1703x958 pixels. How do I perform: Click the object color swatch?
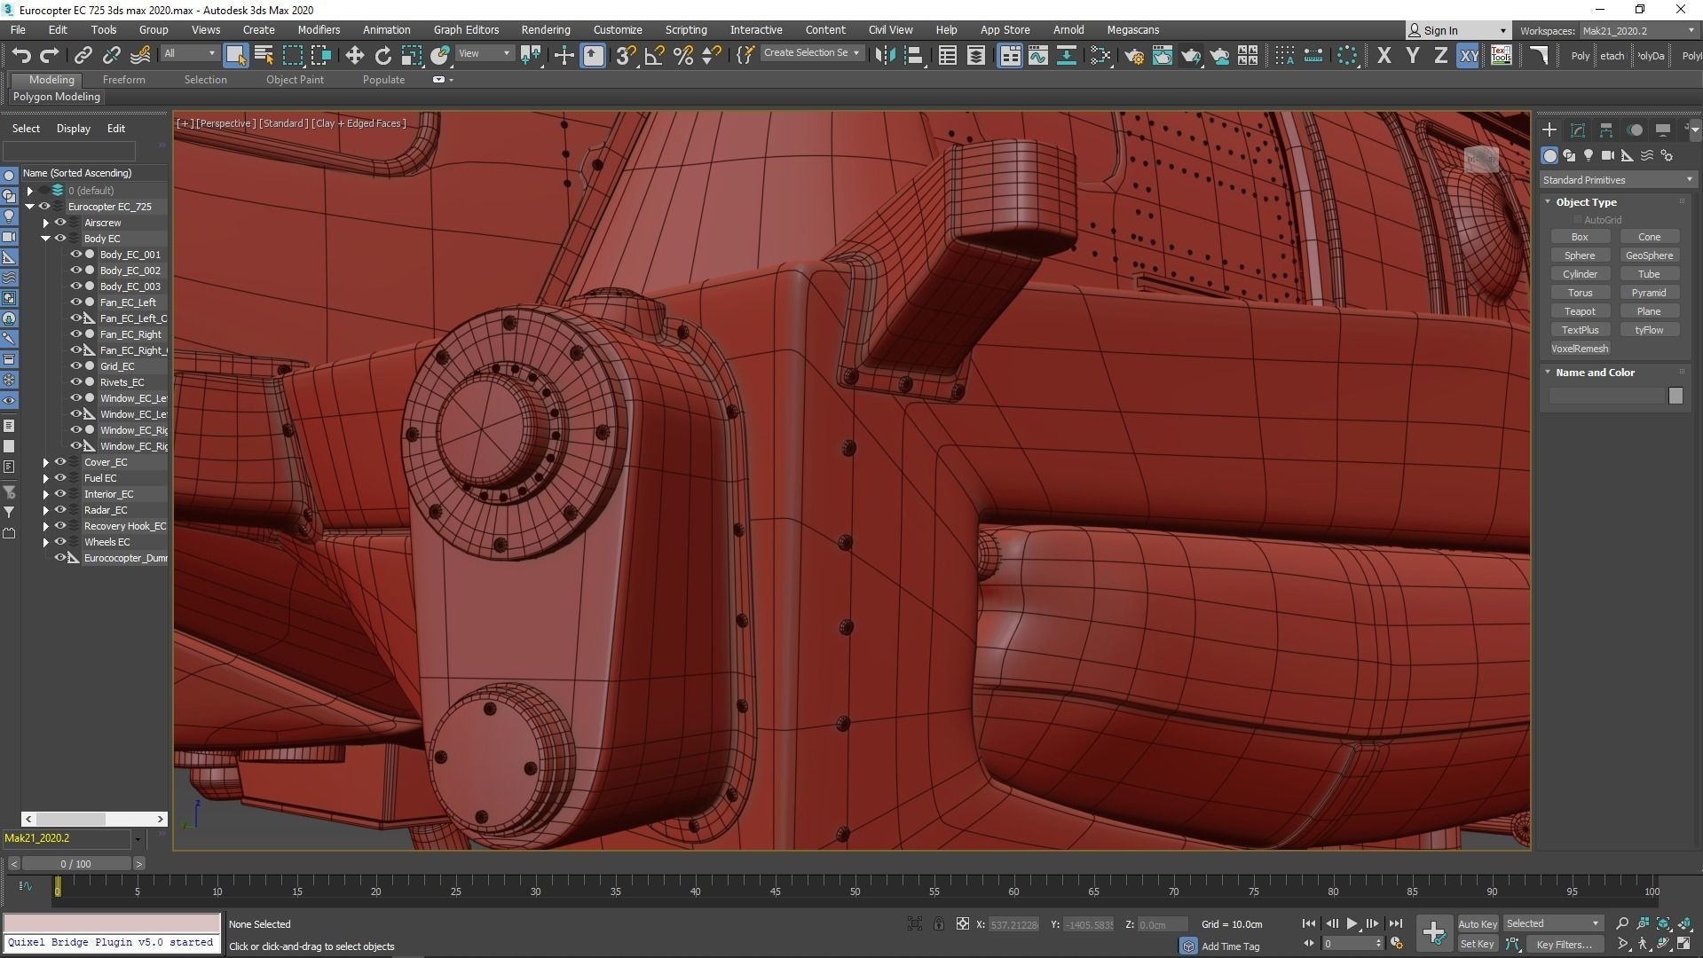1675,396
